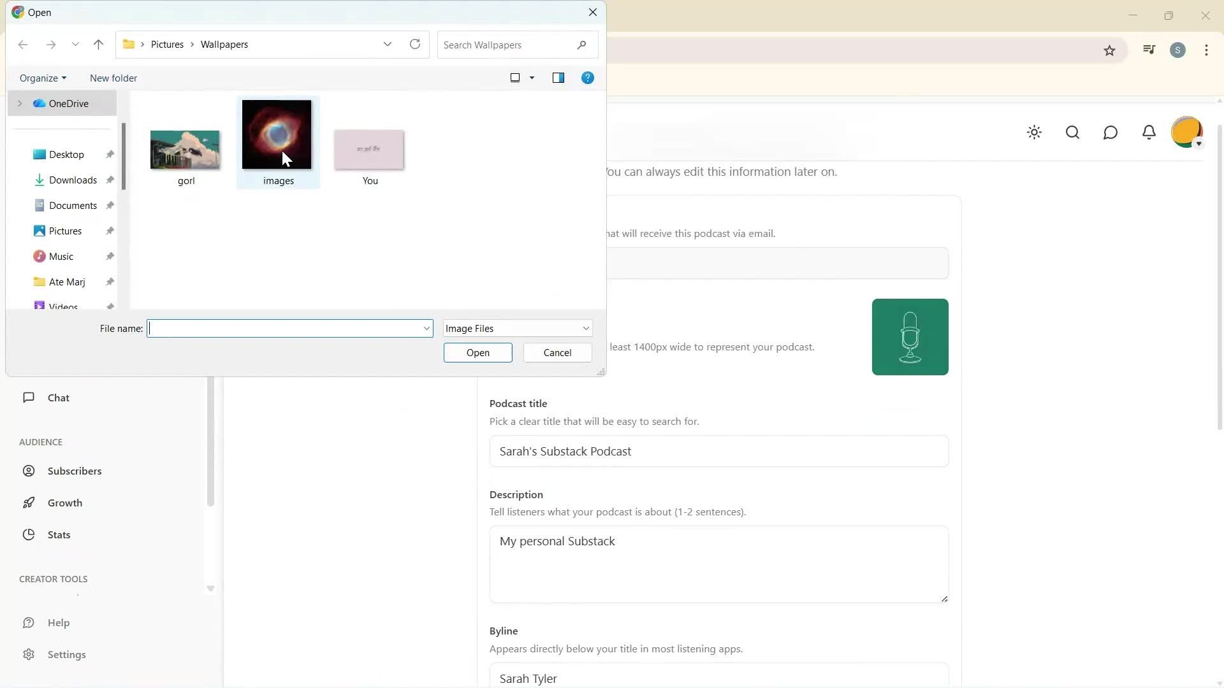The height and width of the screenshot is (688, 1224).
Task: Open the Growth section in the sidebar
Action: (29, 503)
